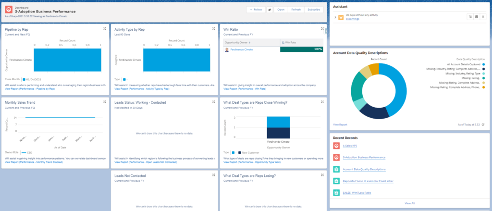Viewport: 492px width, 211px height.
Task: Click the 3-Adoption Business Performance record icon
Action: pyautogui.click(x=336, y=157)
